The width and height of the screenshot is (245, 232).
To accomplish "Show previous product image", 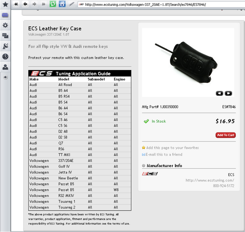I will pos(219,93).
